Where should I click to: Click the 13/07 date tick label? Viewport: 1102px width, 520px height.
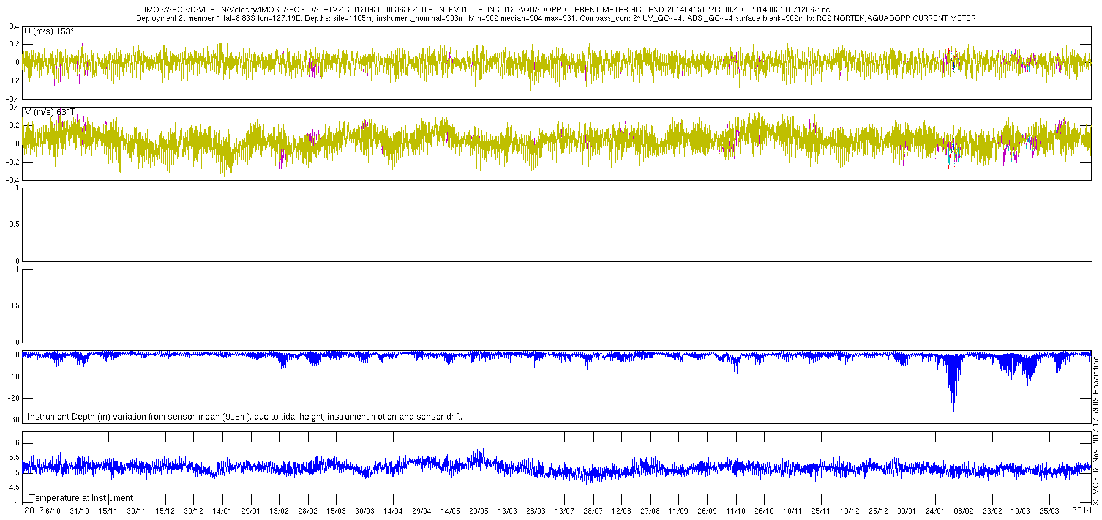click(564, 511)
